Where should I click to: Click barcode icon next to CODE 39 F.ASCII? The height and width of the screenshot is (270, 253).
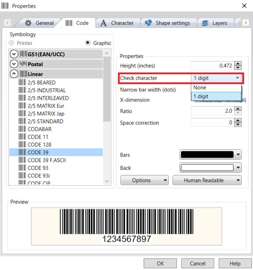[22, 160]
